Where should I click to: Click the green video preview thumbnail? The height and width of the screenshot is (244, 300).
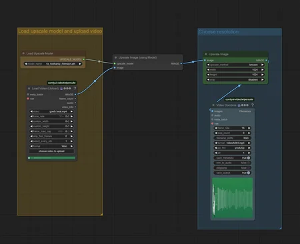[x=233, y=198]
